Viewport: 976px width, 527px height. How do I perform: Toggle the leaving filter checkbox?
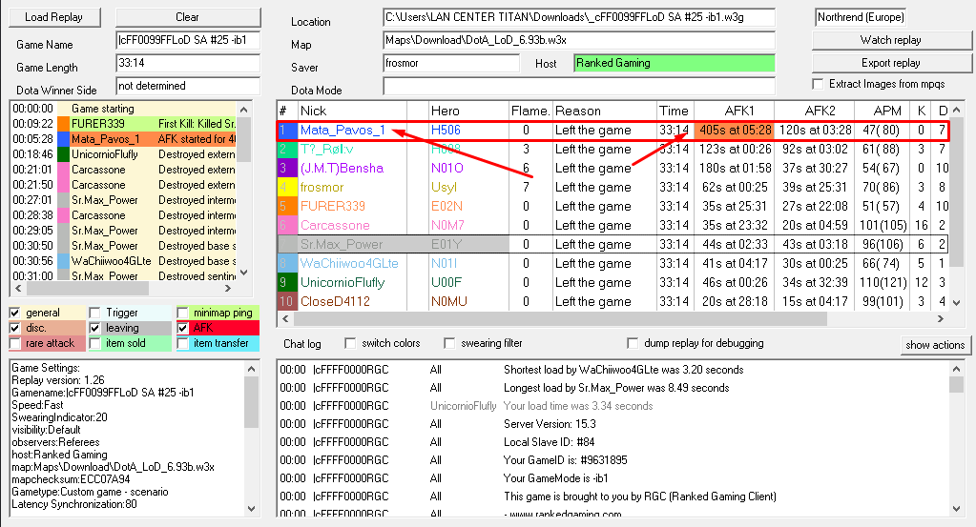point(94,328)
